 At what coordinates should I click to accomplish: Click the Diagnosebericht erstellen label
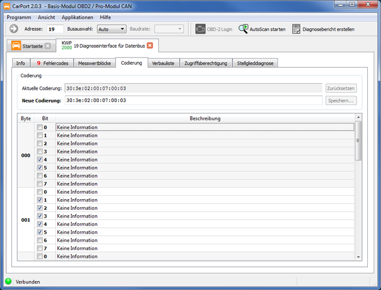coord(328,29)
